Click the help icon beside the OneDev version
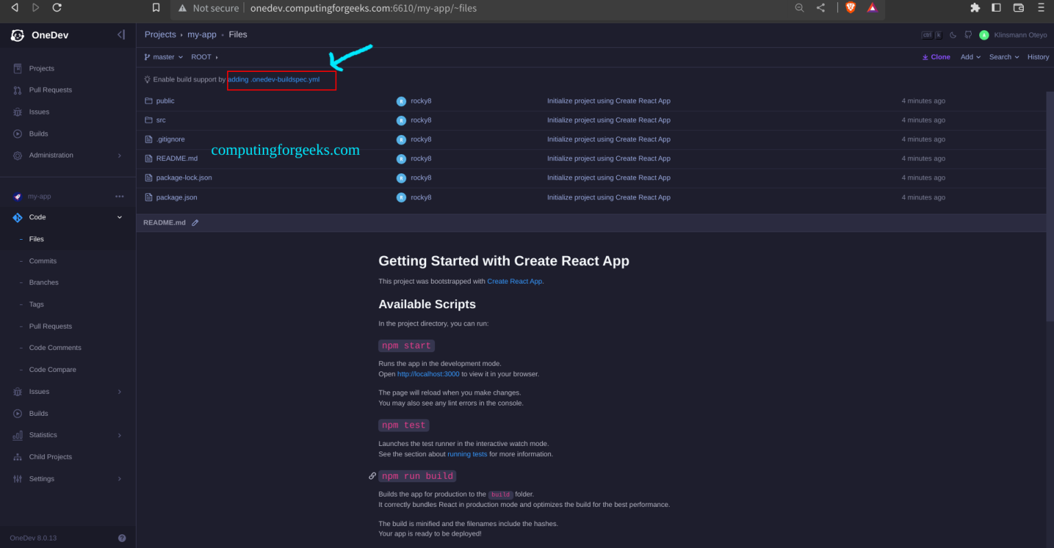 [x=122, y=538]
